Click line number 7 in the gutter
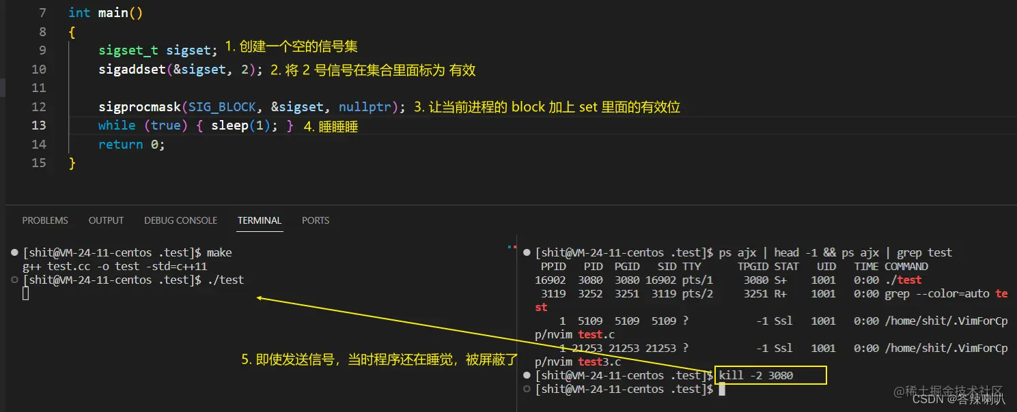This screenshot has width=1017, height=412. coord(43,13)
